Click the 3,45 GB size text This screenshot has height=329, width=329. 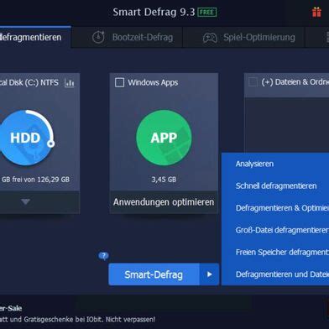click(x=164, y=180)
